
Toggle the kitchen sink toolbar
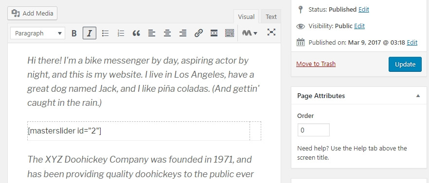click(229, 33)
